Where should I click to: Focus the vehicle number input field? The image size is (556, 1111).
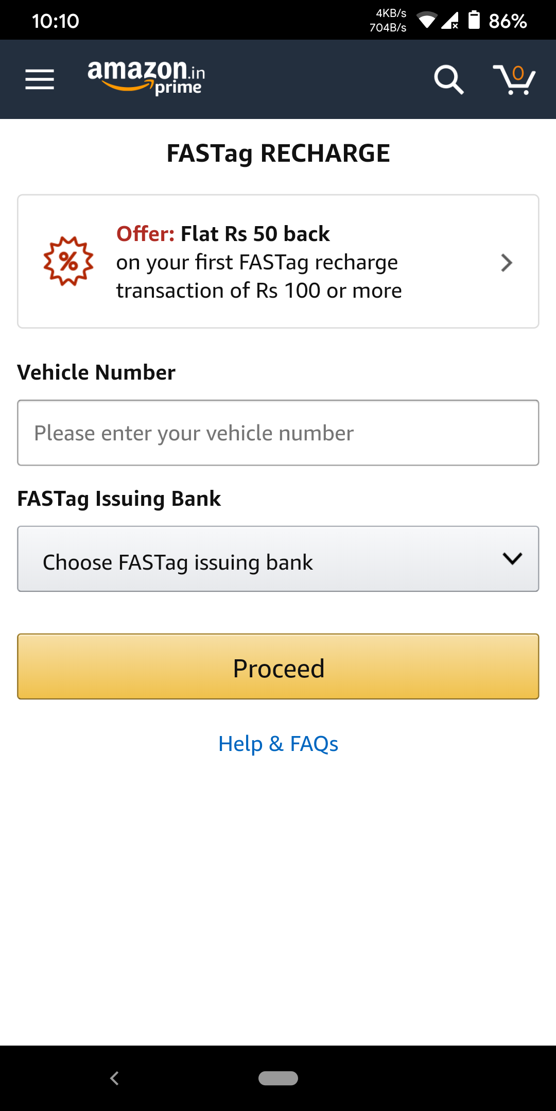click(x=278, y=433)
